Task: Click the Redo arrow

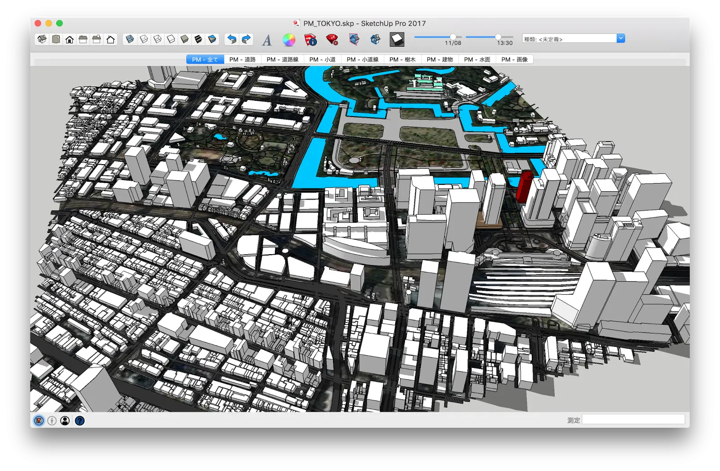Action: [x=246, y=40]
